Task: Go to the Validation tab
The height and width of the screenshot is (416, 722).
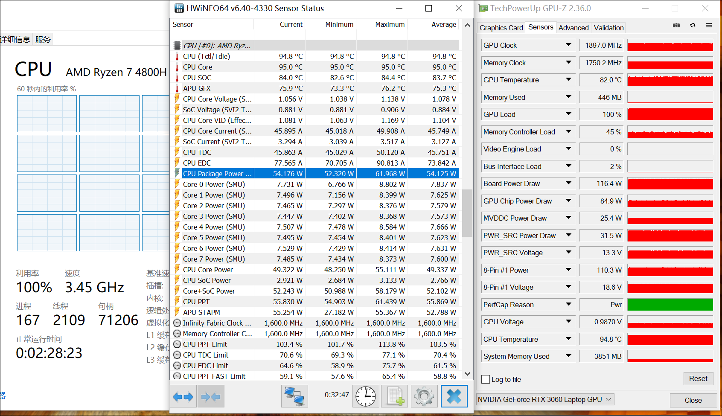Action: pyautogui.click(x=608, y=28)
